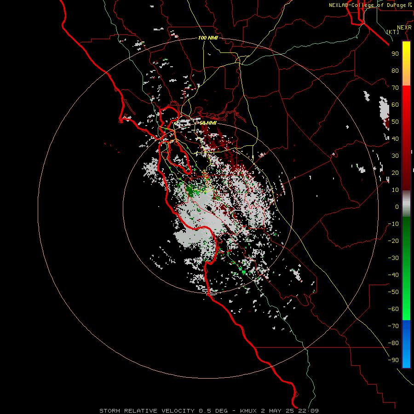The width and height of the screenshot is (414, 414).
Task: Click the 10 value on velocity scale
Action: click(x=395, y=190)
